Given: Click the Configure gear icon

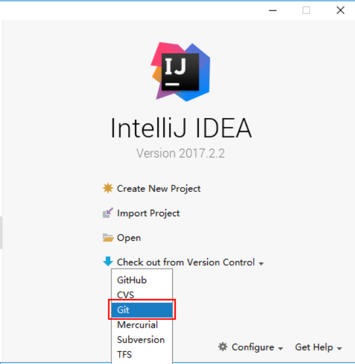Looking at the screenshot, I should [223, 347].
